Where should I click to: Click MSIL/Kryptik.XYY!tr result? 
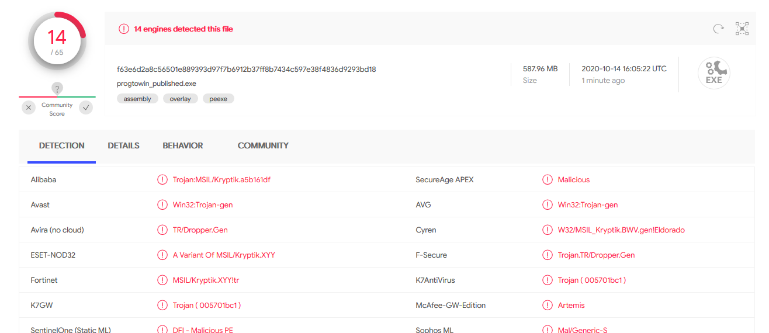pyautogui.click(x=206, y=280)
